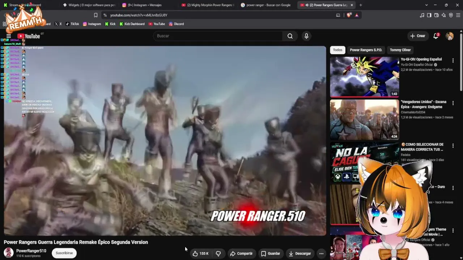Like the video with thumbs up
463x260 pixels.
click(200, 253)
